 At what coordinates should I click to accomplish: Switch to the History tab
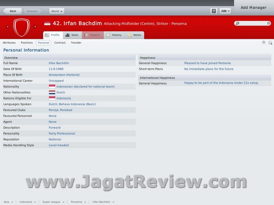click(114, 35)
